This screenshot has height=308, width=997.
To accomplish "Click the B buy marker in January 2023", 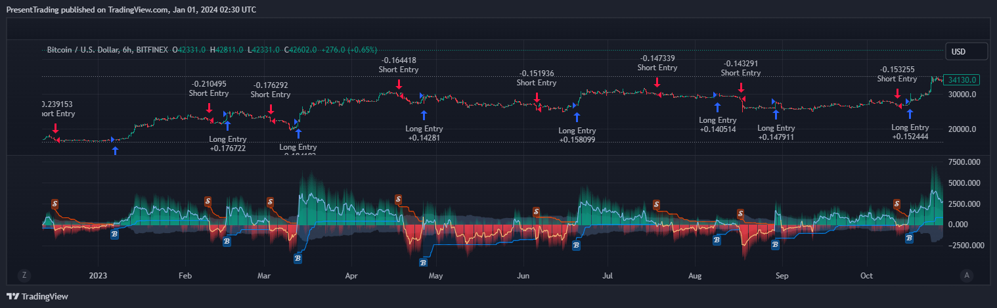I will coord(114,233).
